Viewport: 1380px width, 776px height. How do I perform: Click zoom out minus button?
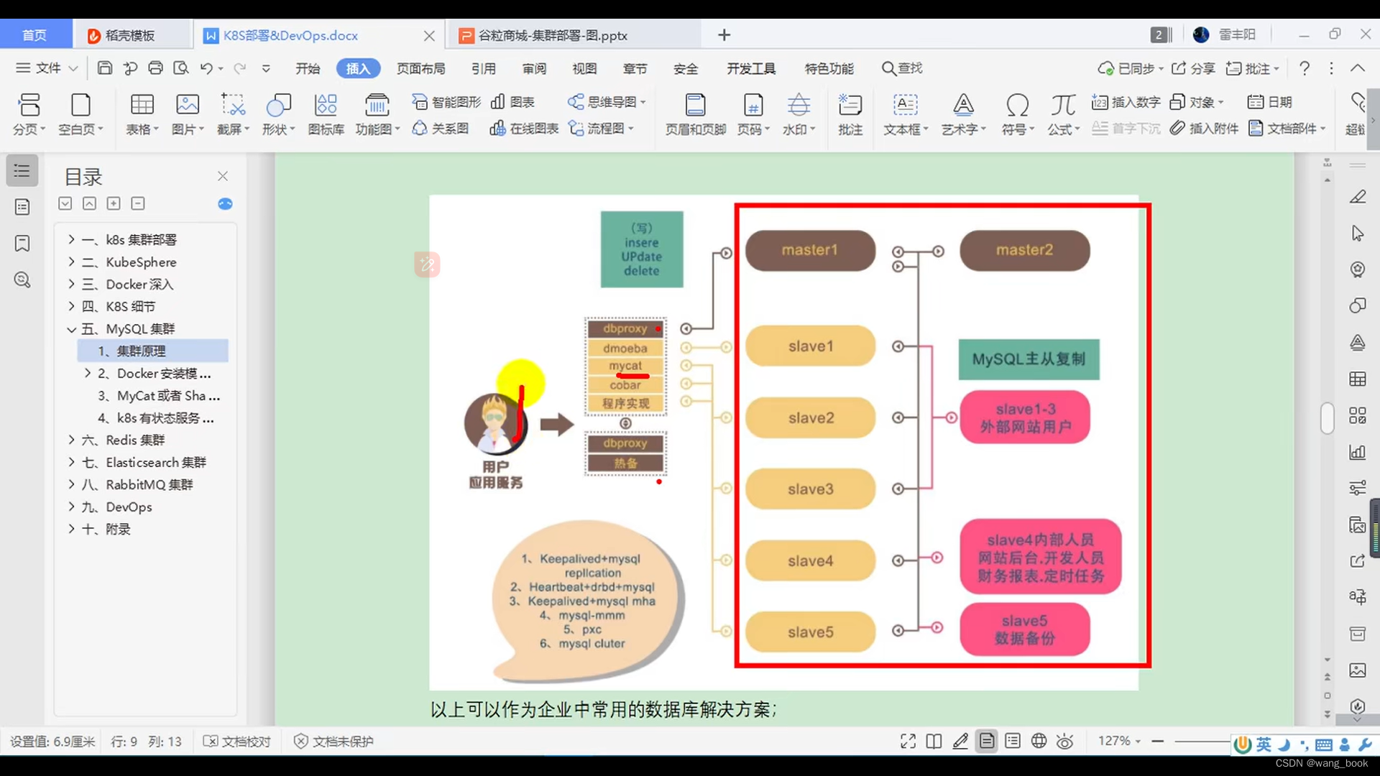[1157, 741]
